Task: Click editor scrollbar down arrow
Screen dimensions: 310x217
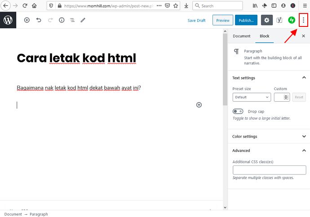Action: pyautogui.click(x=225, y=207)
